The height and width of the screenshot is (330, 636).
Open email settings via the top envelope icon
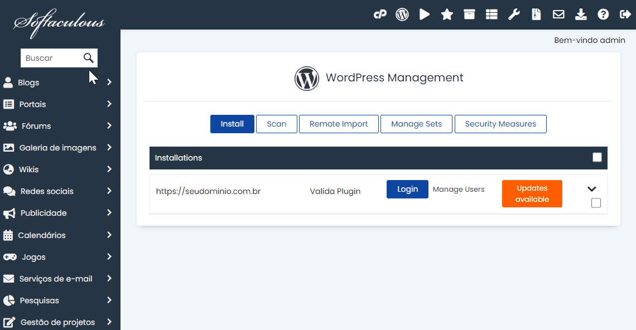[x=558, y=14]
